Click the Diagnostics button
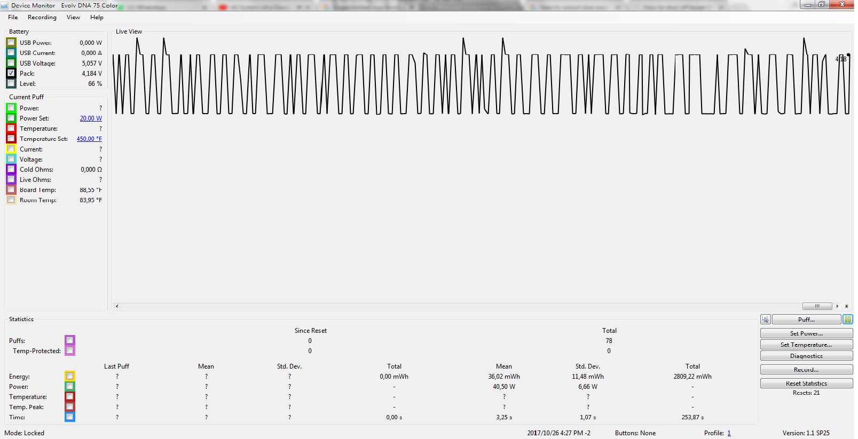Viewport: 858px width, 439px height. [806, 356]
